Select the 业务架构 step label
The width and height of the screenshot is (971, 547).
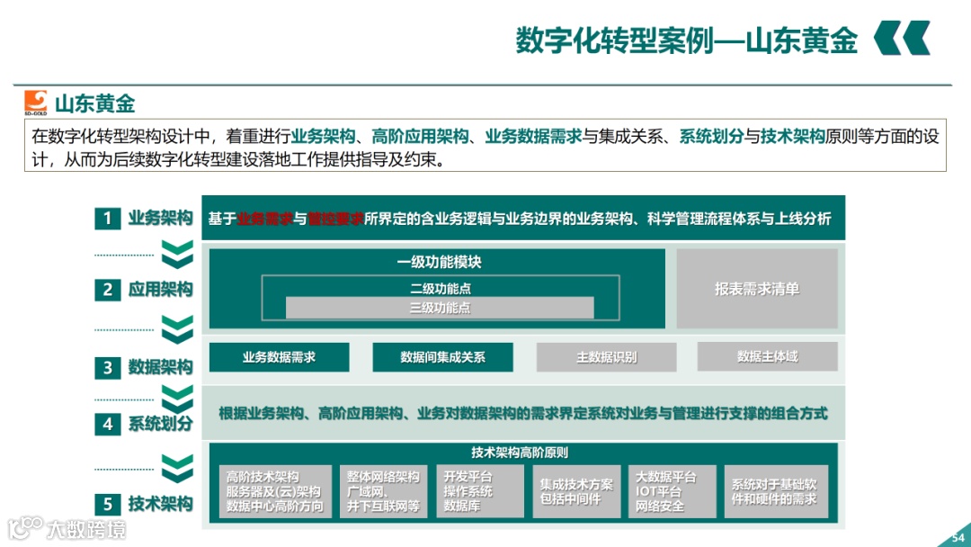(x=160, y=218)
